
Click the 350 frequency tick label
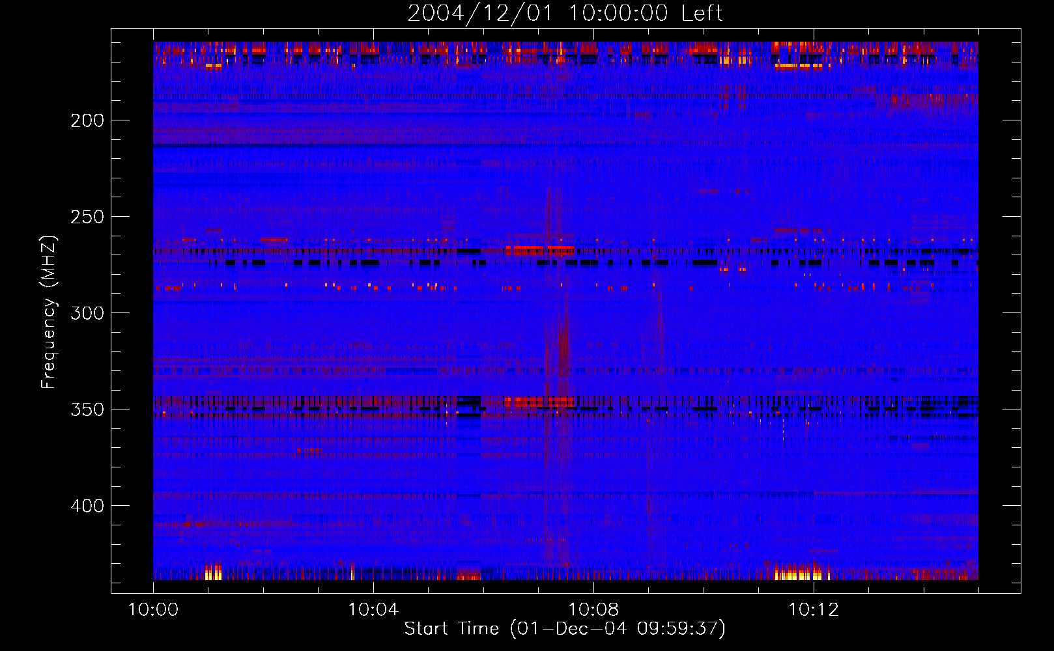87,409
